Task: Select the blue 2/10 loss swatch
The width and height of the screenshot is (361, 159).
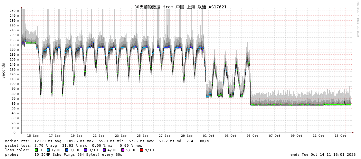Action: (67, 150)
